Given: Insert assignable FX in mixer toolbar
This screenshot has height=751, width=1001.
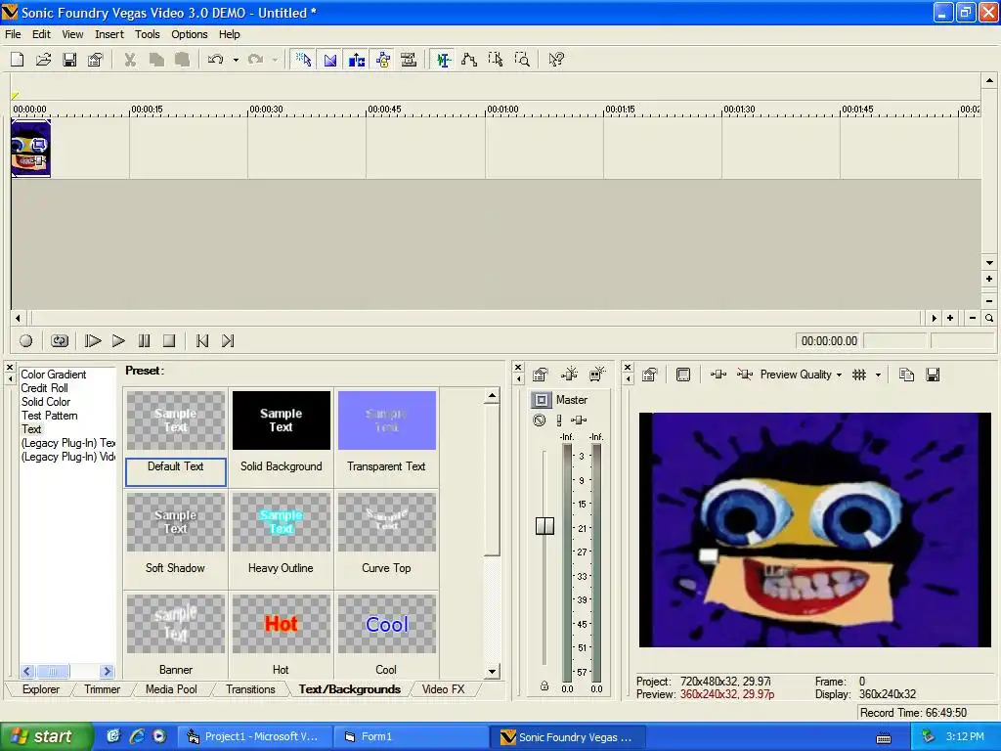Looking at the screenshot, I should [x=569, y=375].
